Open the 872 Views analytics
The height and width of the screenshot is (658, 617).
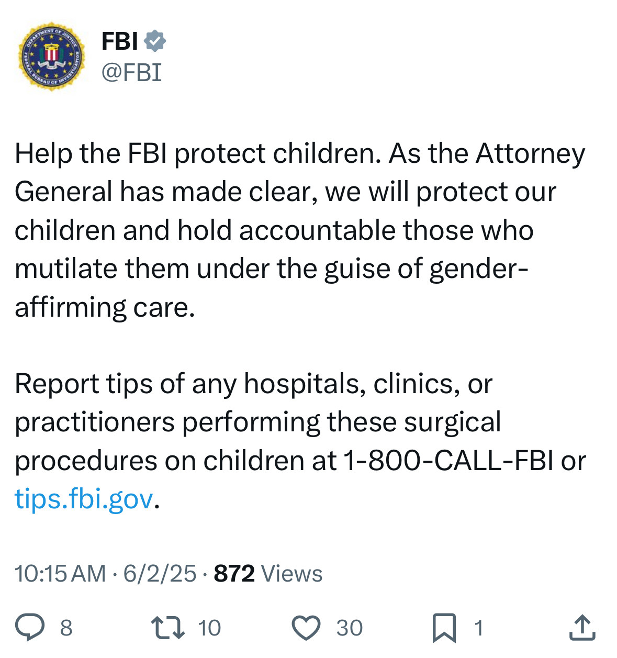(x=268, y=573)
